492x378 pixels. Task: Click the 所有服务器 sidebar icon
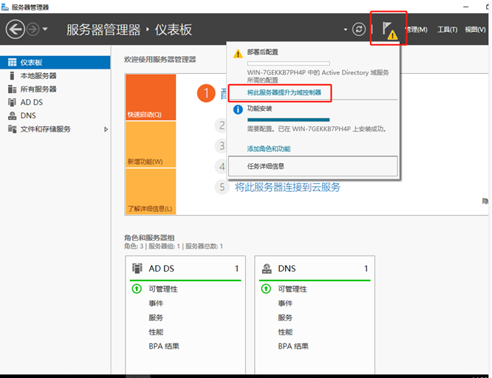click(x=13, y=89)
